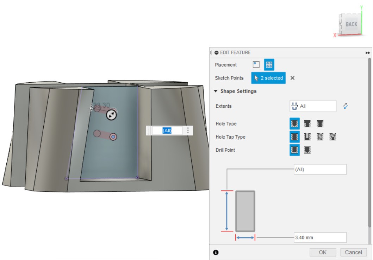Viewport: 373px width, 260px height.
Task: Select the Simple hole type
Action: [294, 124]
